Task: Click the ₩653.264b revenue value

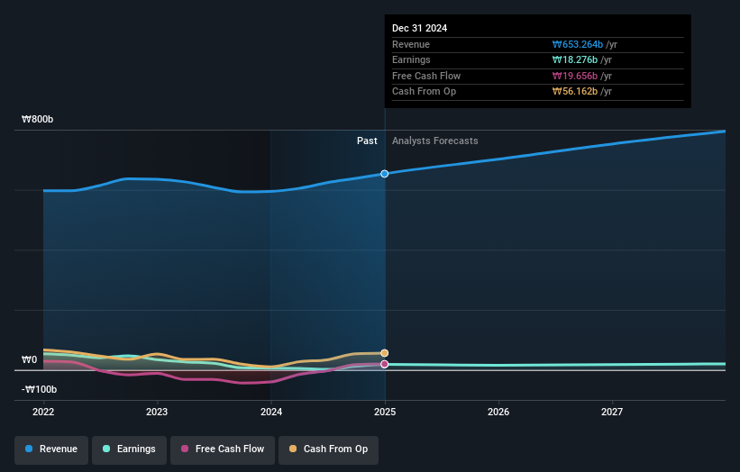Action: (578, 44)
